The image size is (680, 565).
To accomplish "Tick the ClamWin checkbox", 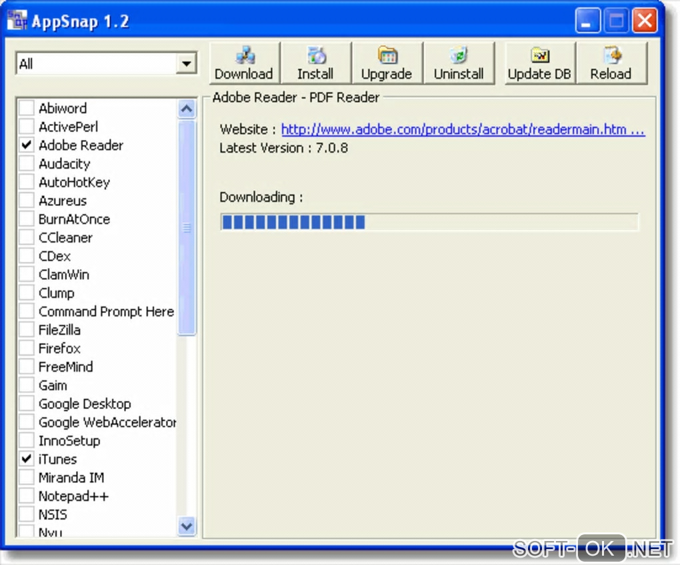I will point(27,275).
